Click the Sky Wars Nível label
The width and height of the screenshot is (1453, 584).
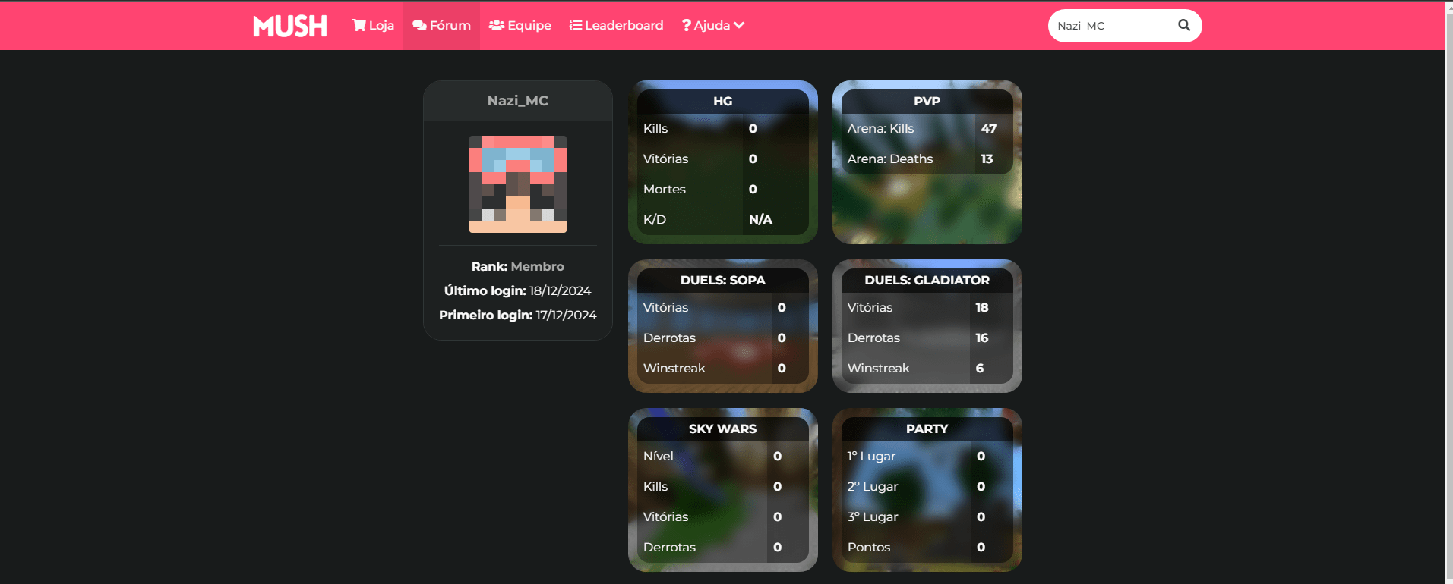click(x=659, y=456)
